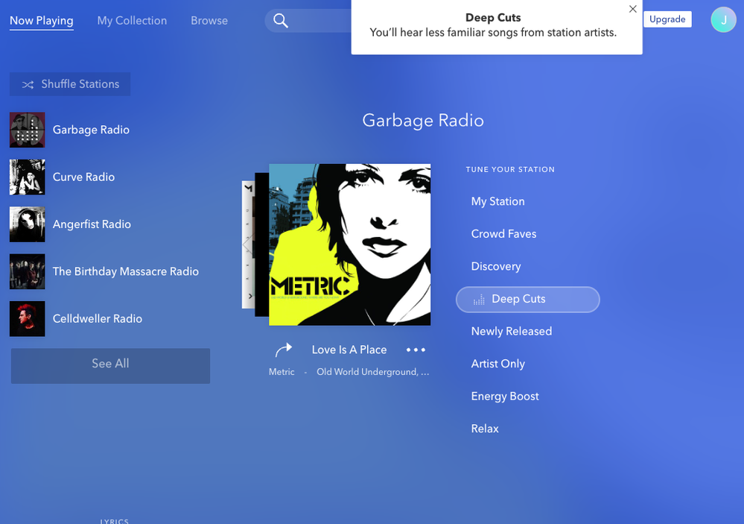Go to previous track album cover
The image size is (744, 524).
tap(248, 244)
